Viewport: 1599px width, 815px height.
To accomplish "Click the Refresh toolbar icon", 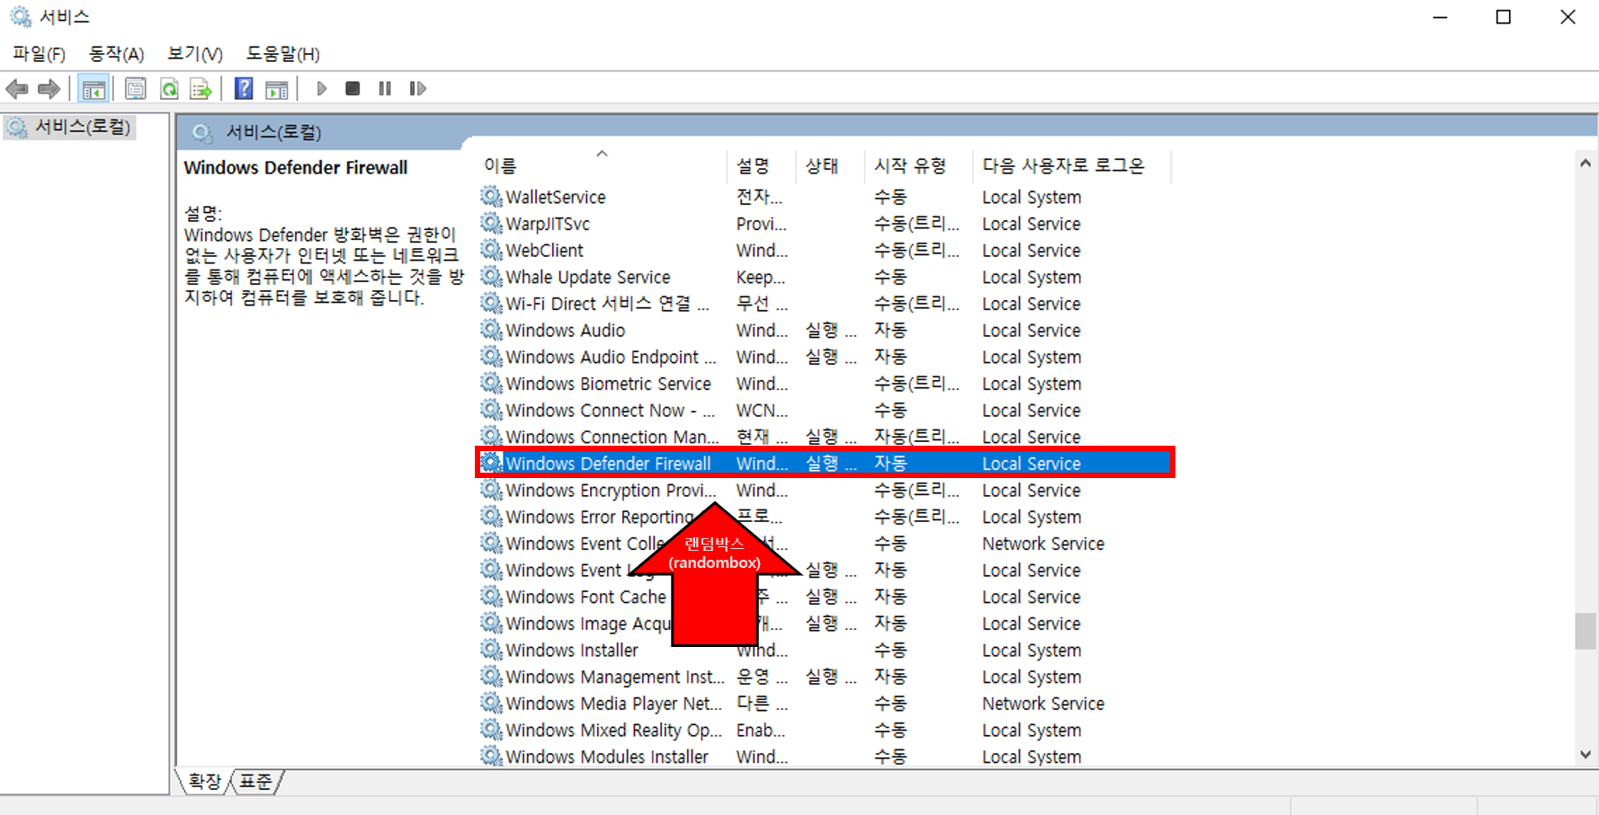I will (x=169, y=89).
